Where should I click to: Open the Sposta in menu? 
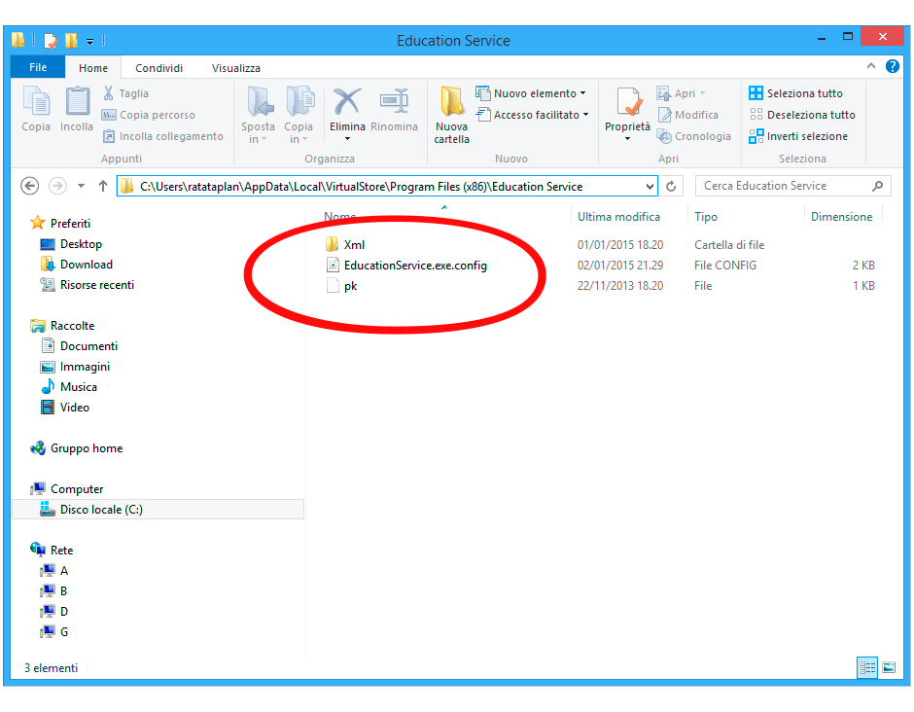coord(258,115)
